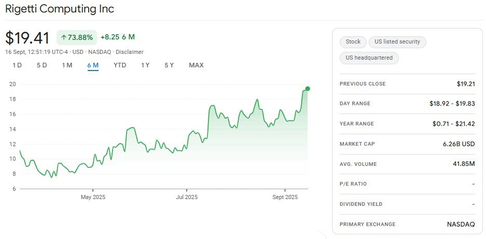Image resolution: width=486 pixels, height=239 pixels.
Task: Click the Stock tag chip
Action: [x=353, y=42]
